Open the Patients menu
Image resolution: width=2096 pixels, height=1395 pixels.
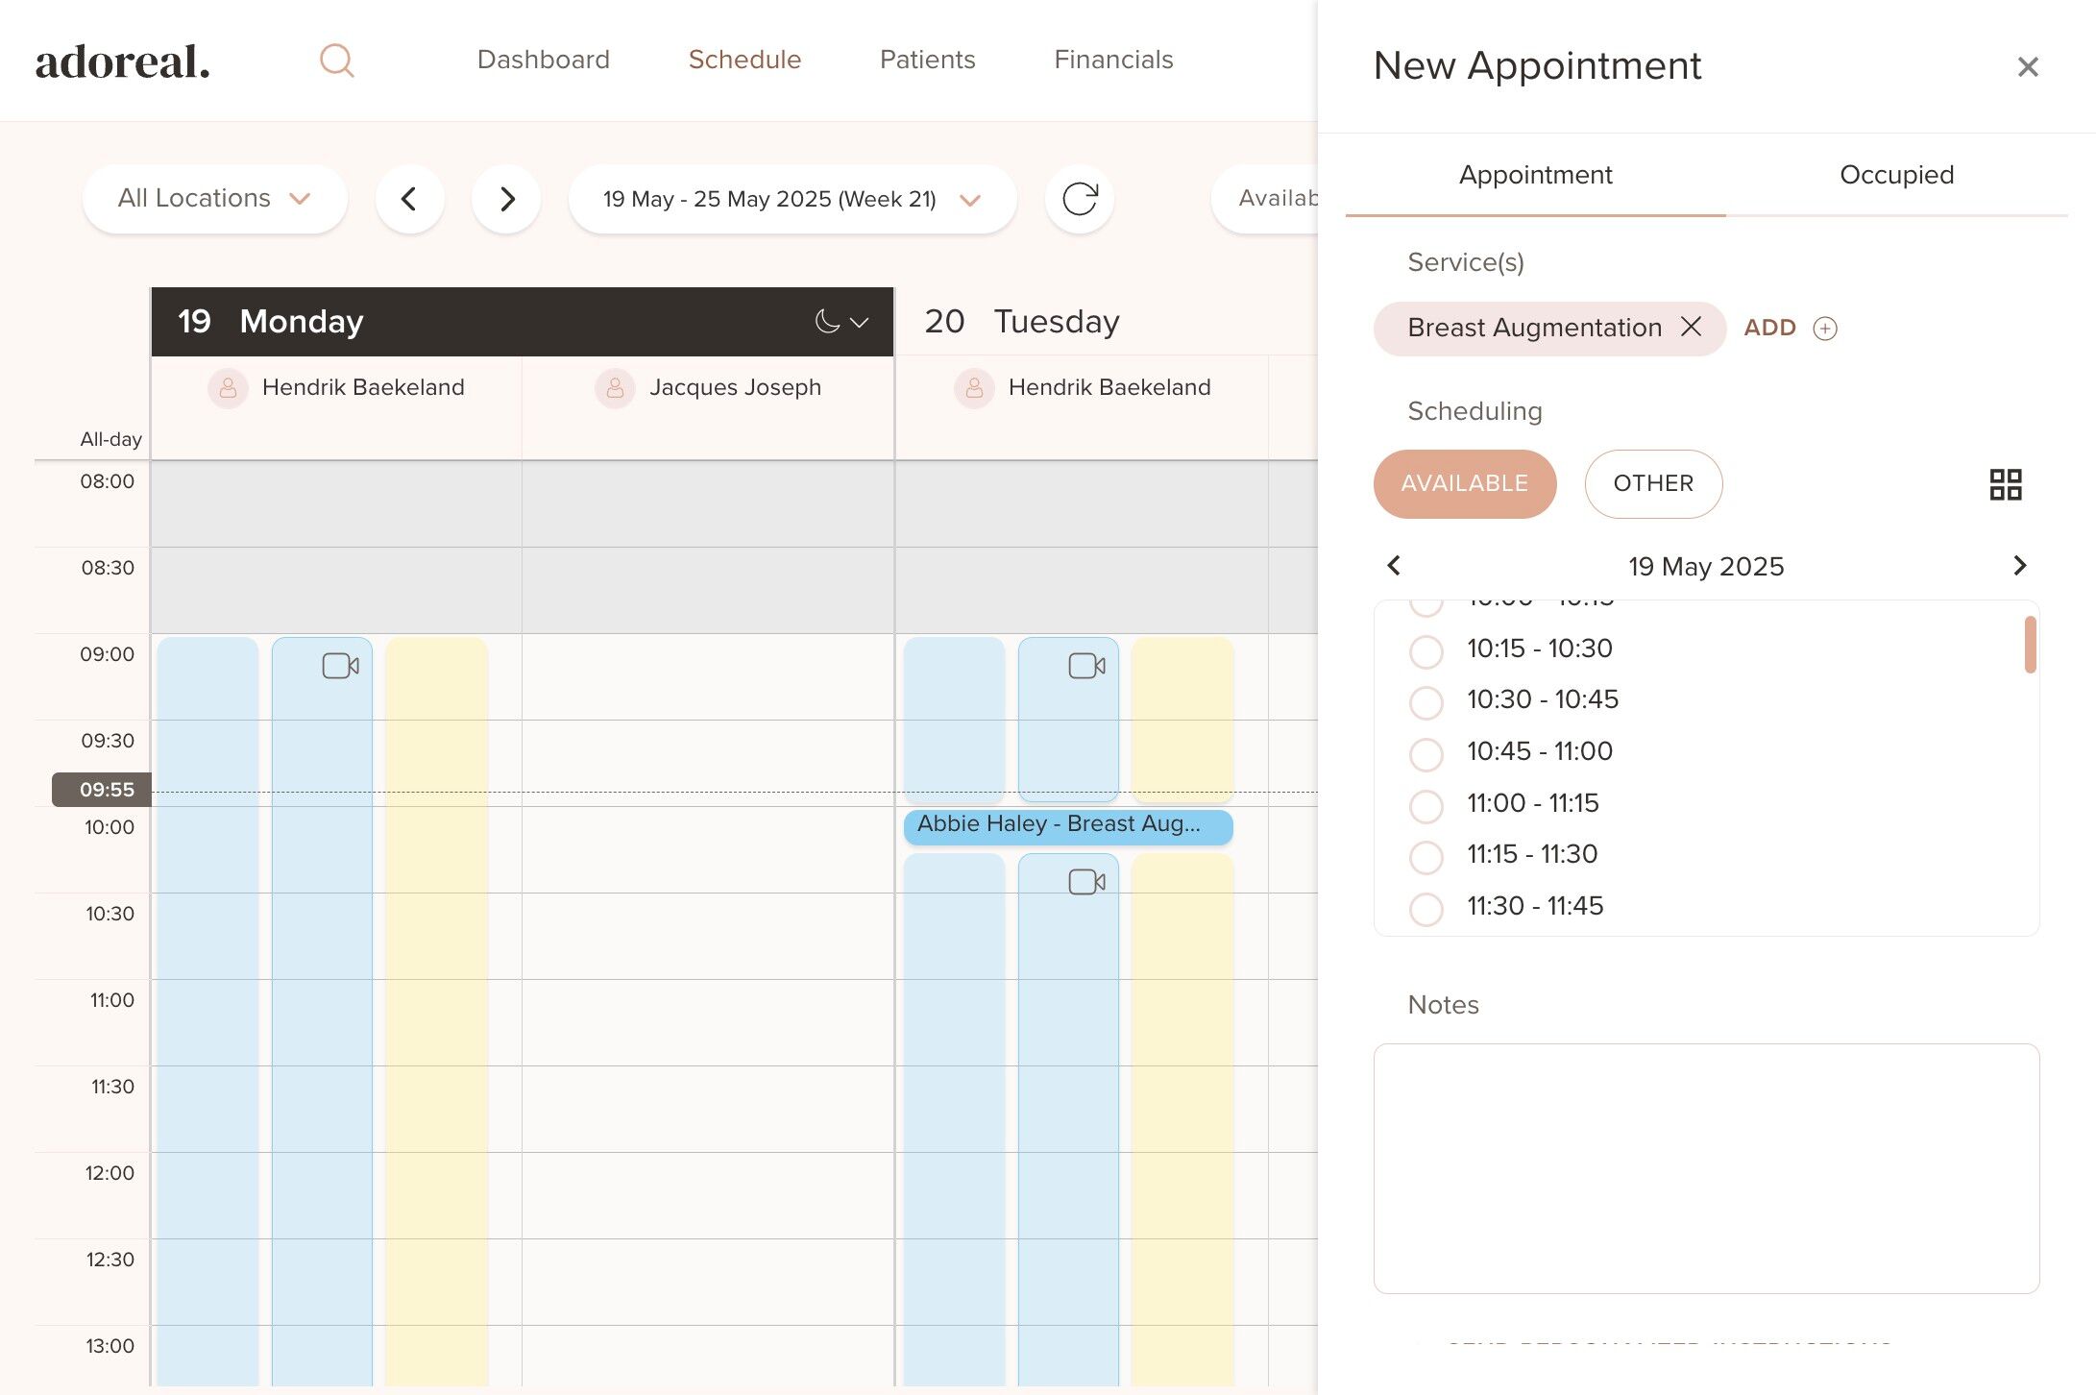(x=927, y=60)
